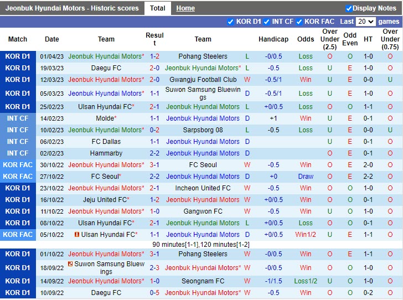Viewport: 403px width, 300px height.
Task: Click Ulsan Hyundai FC on 08/10/22 row
Action: click(x=106, y=223)
